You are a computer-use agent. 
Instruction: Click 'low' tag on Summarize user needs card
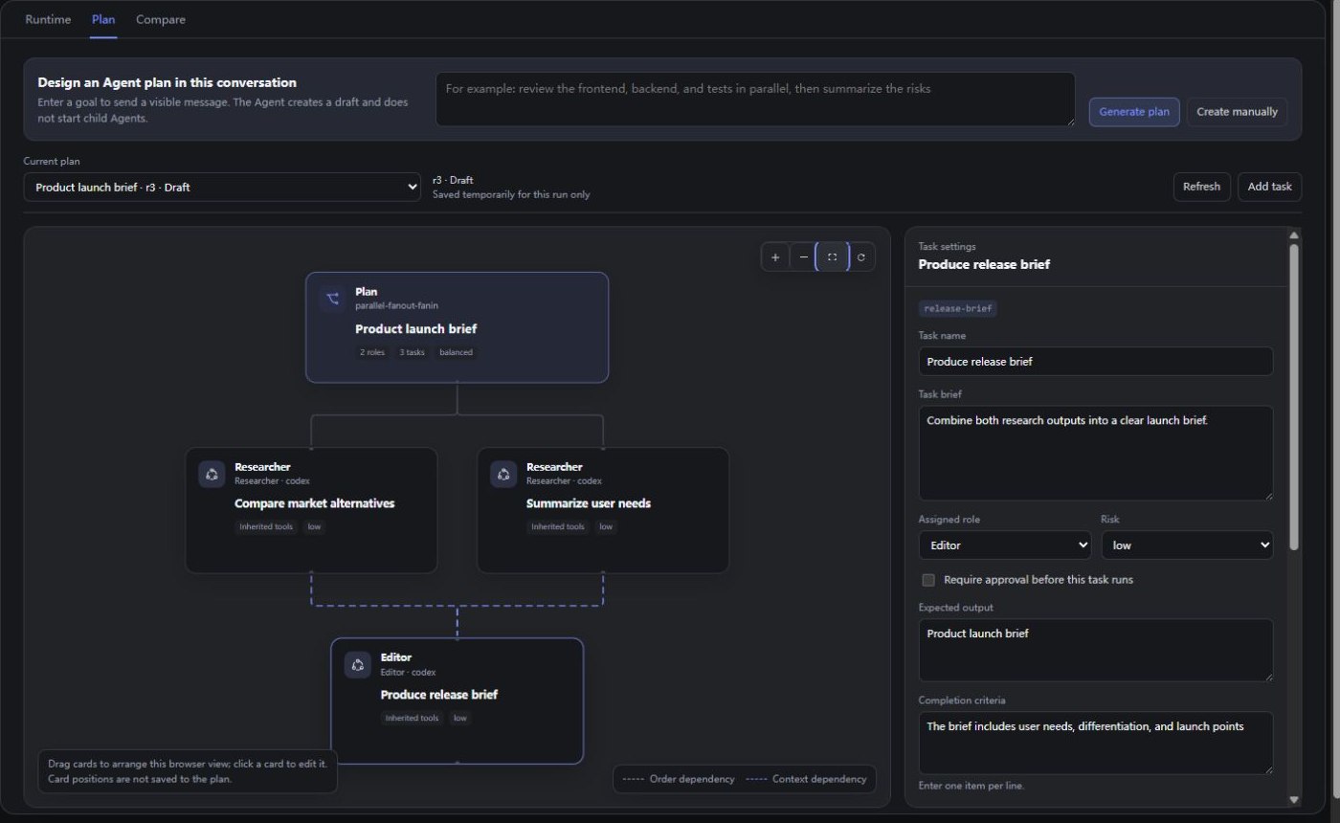click(x=606, y=526)
